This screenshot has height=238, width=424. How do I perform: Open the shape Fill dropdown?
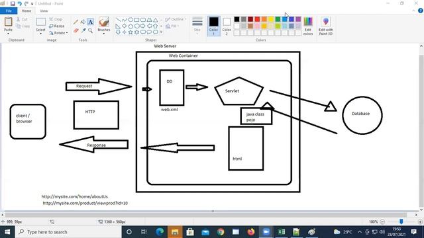tap(172, 26)
